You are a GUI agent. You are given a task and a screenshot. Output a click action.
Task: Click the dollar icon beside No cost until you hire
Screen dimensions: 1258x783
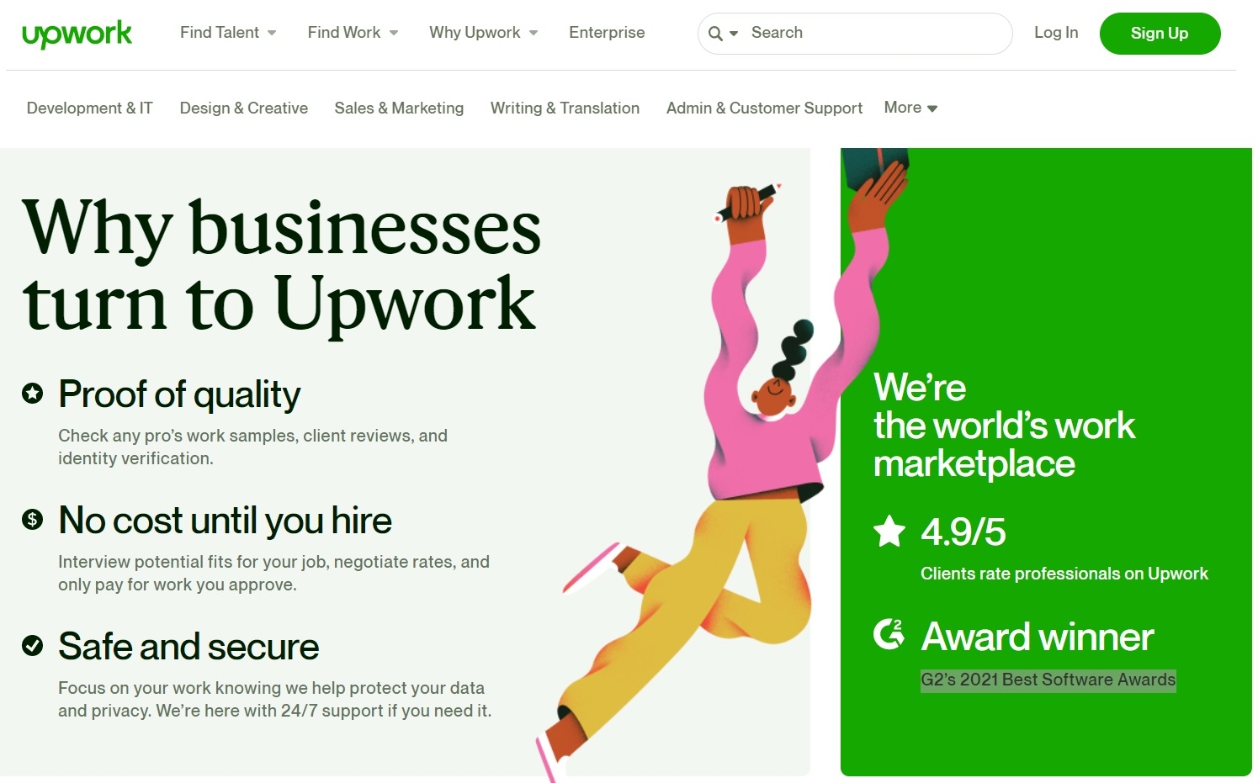tap(32, 519)
